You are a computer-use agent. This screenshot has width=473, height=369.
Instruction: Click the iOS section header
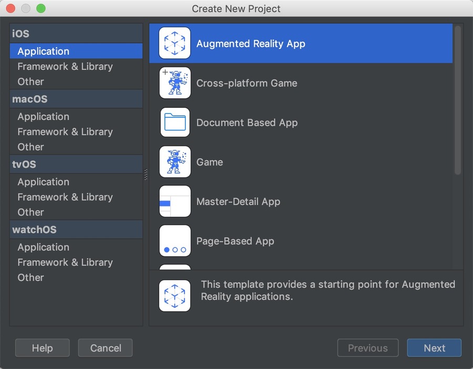(76, 33)
